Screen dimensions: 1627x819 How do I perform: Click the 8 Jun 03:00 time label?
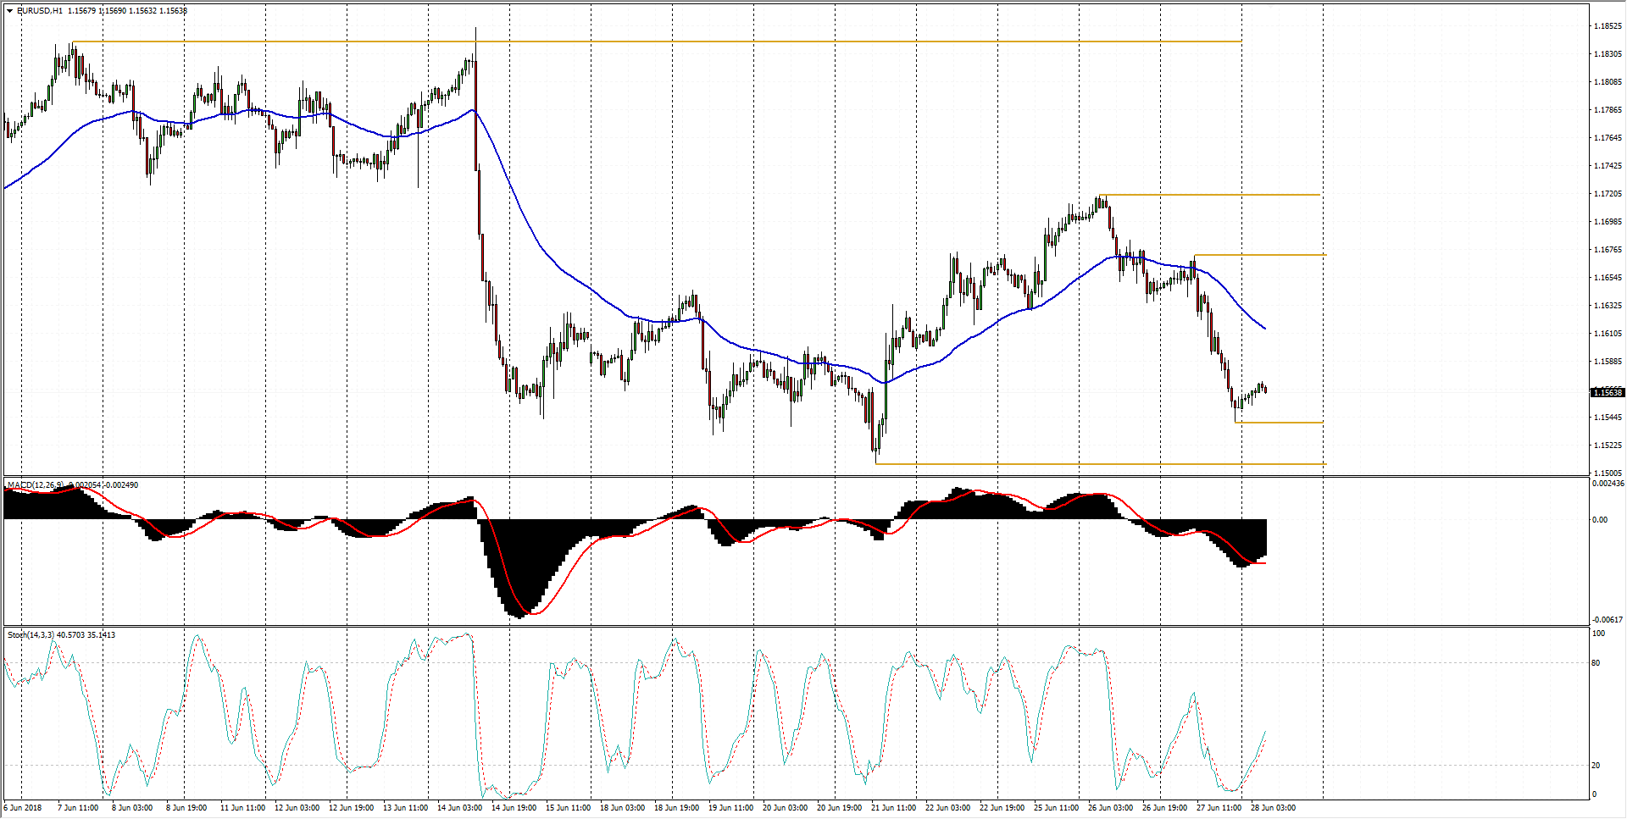coord(132,808)
